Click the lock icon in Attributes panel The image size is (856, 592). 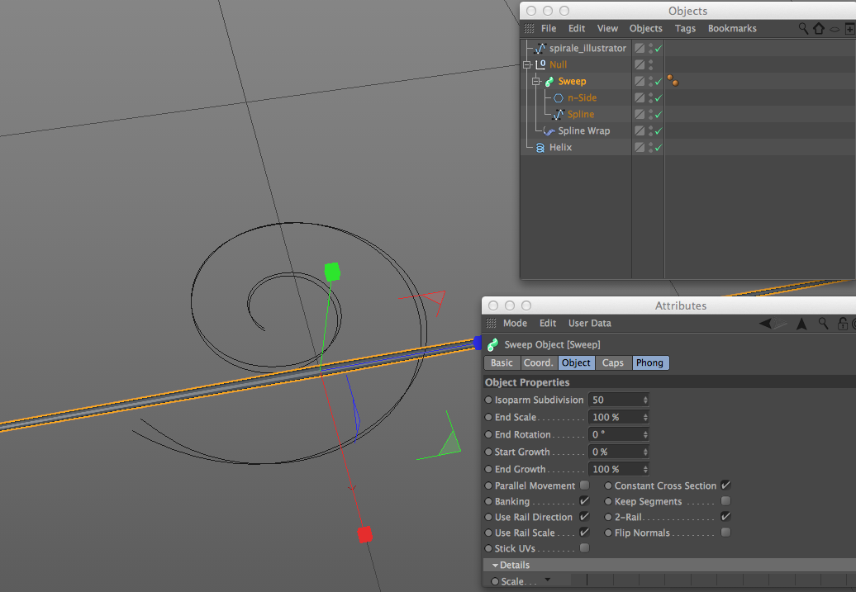(842, 324)
